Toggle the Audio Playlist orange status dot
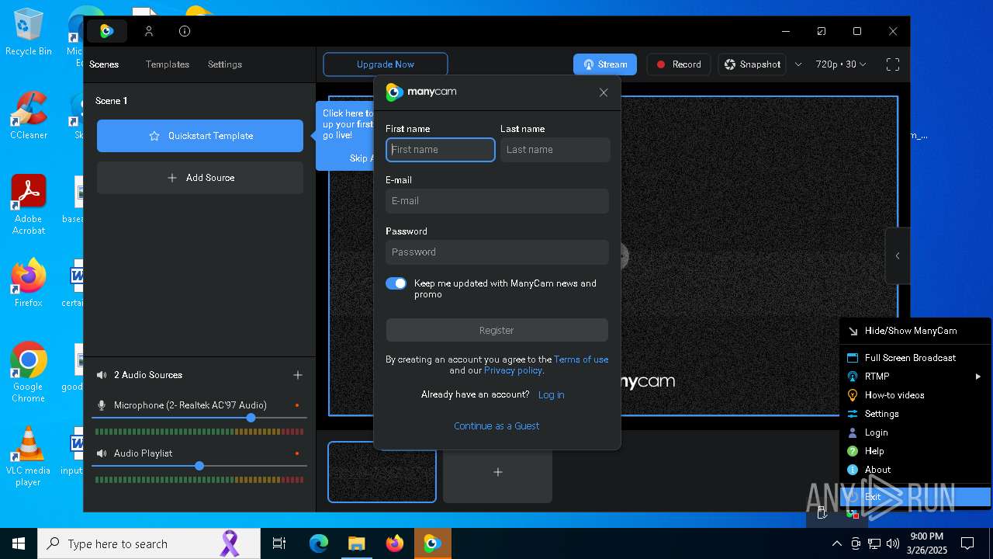993x559 pixels. click(x=297, y=453)
